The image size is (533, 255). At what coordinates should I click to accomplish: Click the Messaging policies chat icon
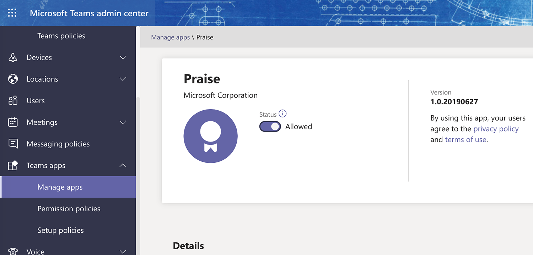tap(13, 144)
